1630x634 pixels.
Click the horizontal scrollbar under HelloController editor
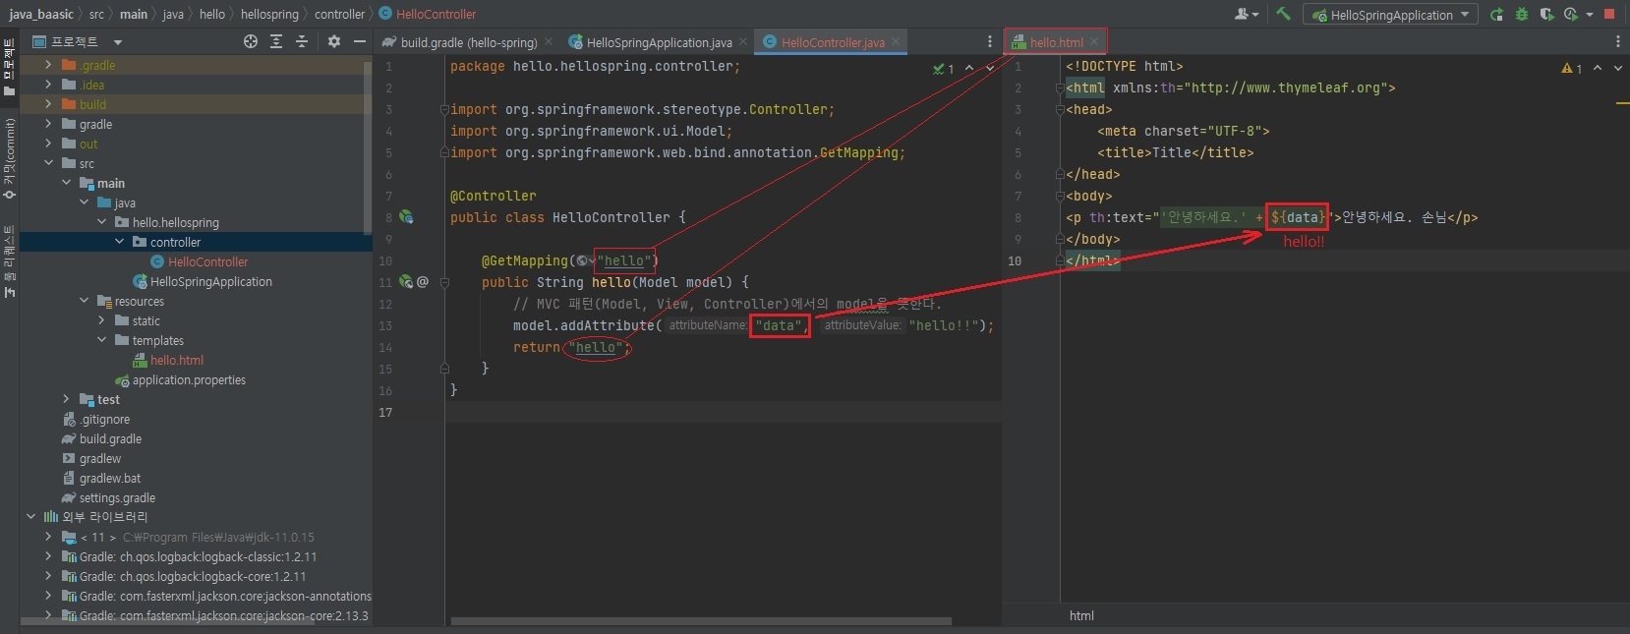pyautogui.click(x=701, y=621)
